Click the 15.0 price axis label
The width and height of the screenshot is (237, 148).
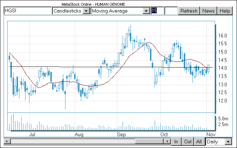[x=223, y=52]
